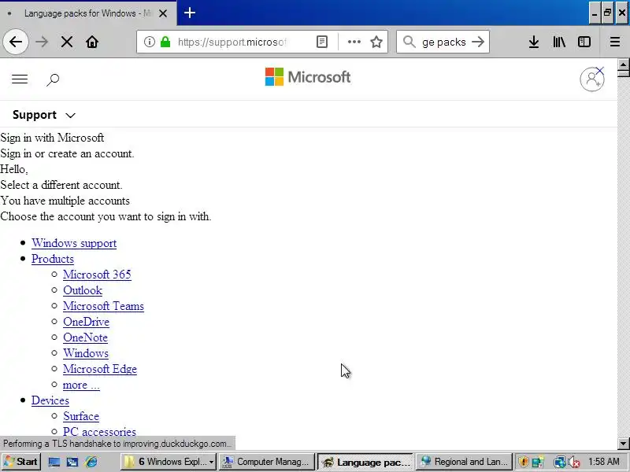The width and height of the screenshot is (630, 472).
Task: Open the Windows support link
Action: click(x=74, y=243)
